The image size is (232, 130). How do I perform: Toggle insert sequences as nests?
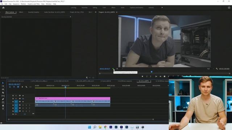click(10, 87)
